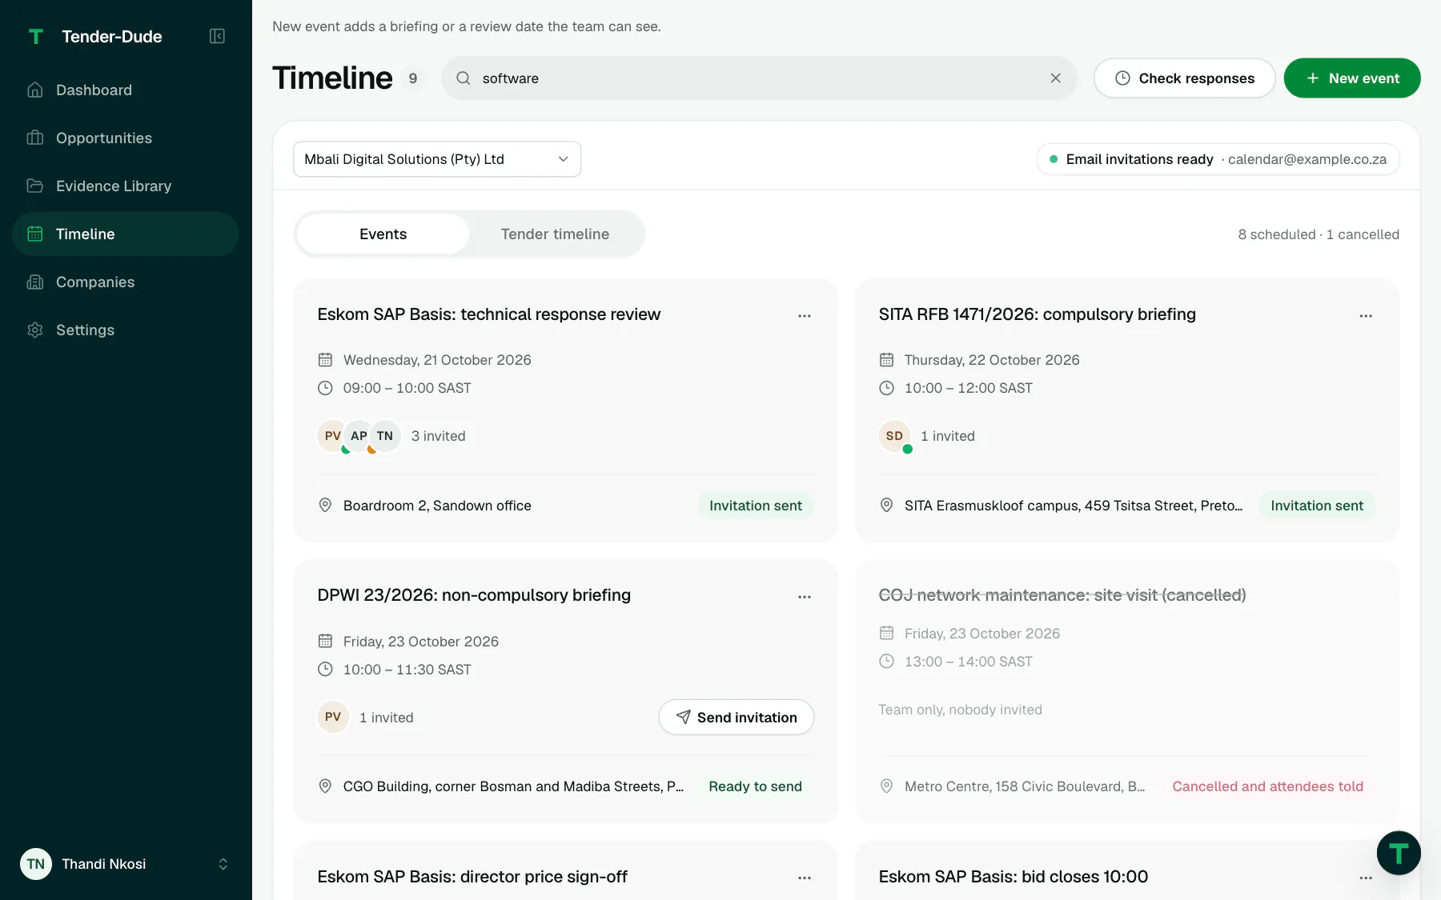
Task: Open COJ network maintenance cancelled event
Action: (1062, 595)
